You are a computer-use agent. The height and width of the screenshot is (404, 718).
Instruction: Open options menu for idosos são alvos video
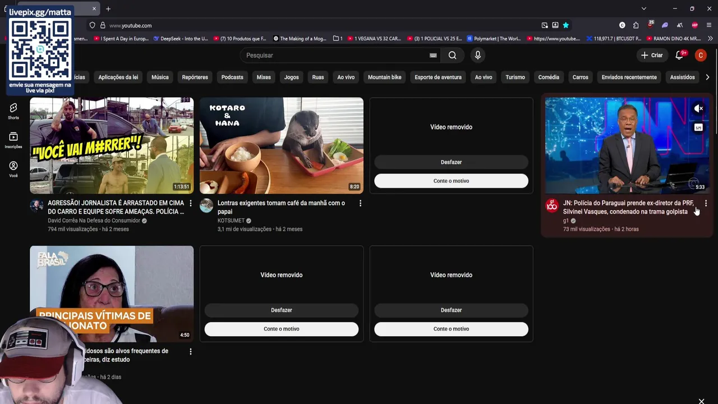[x=191, y=351]
